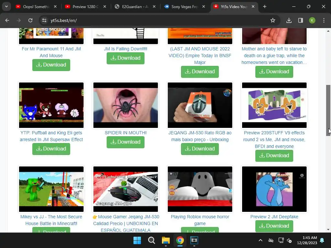Select the Mikey vs JJ Minecraft thumbnail
This screenshot has width=331, height=248.
pyautogui.click(x=51, y=189)
